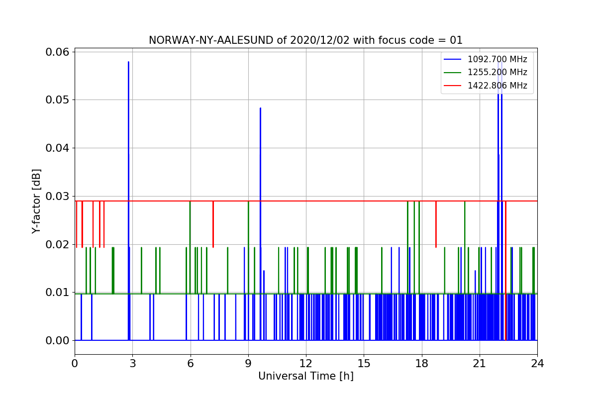The height and width of the screenshot is (398, 597).
Task: Click the x-axis tick label 18
Action: point(421,363)
